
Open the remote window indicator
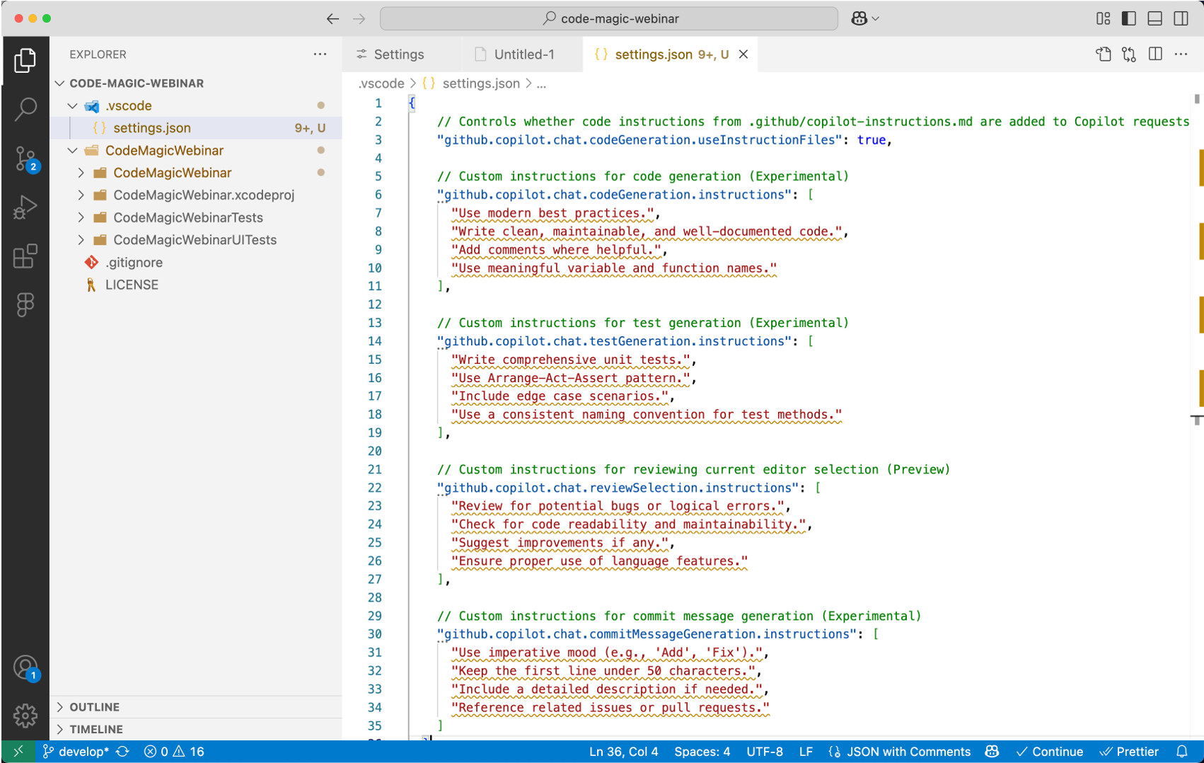[18, 752]
